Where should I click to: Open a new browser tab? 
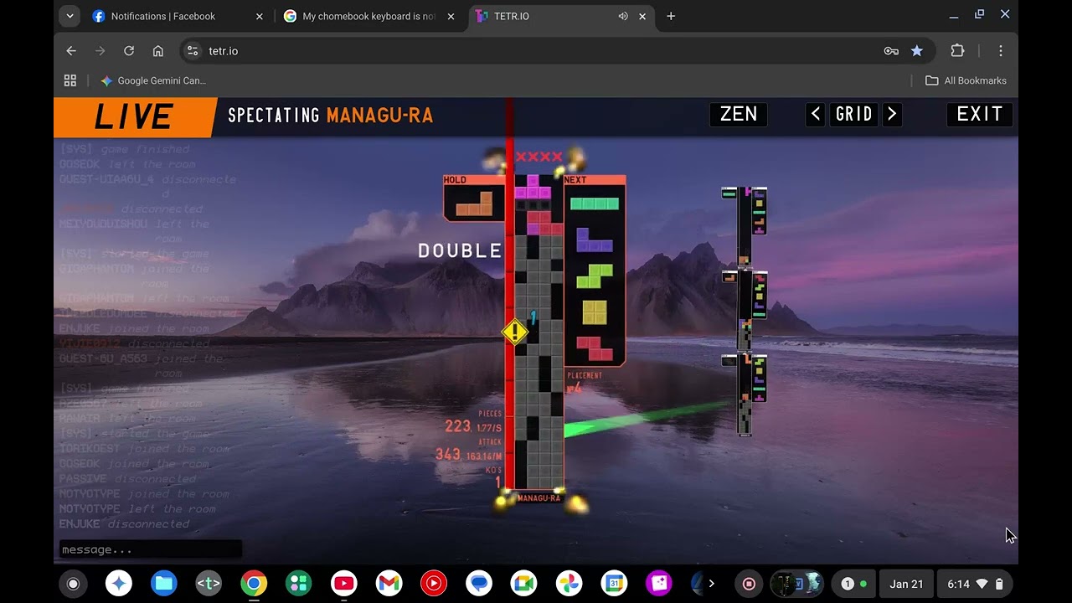671,16
